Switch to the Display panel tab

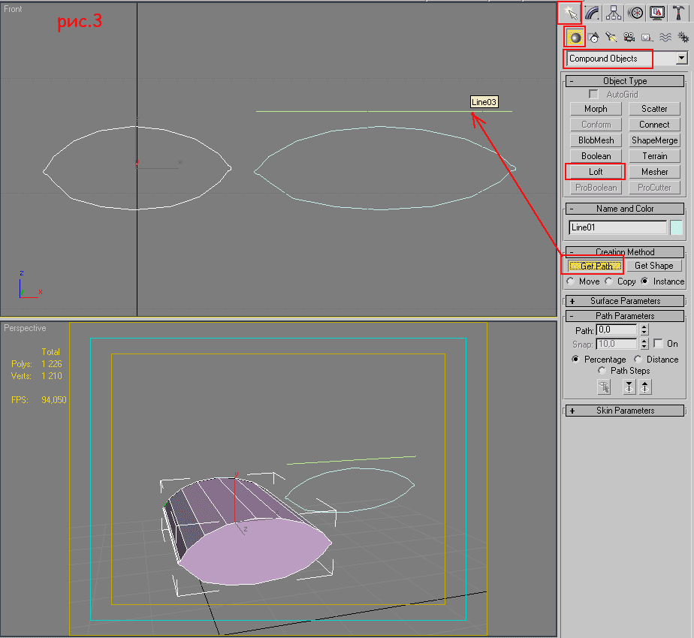(658, 12)
